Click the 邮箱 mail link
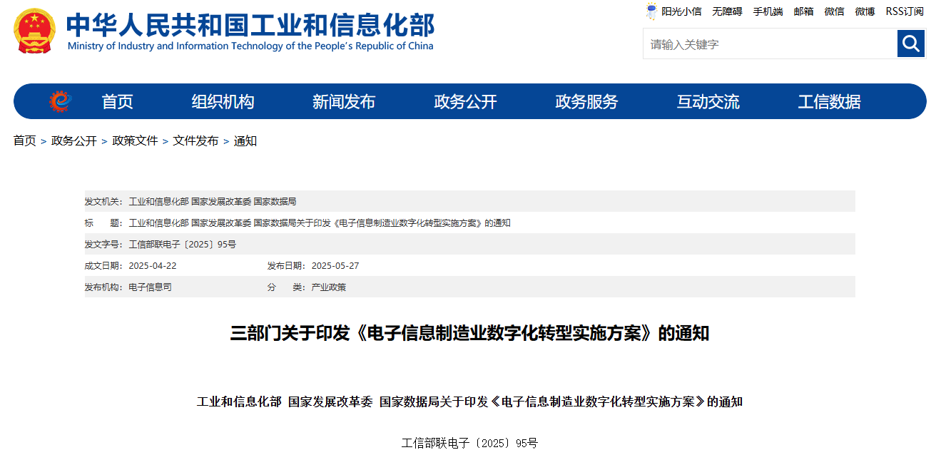 tap(803, 11)
